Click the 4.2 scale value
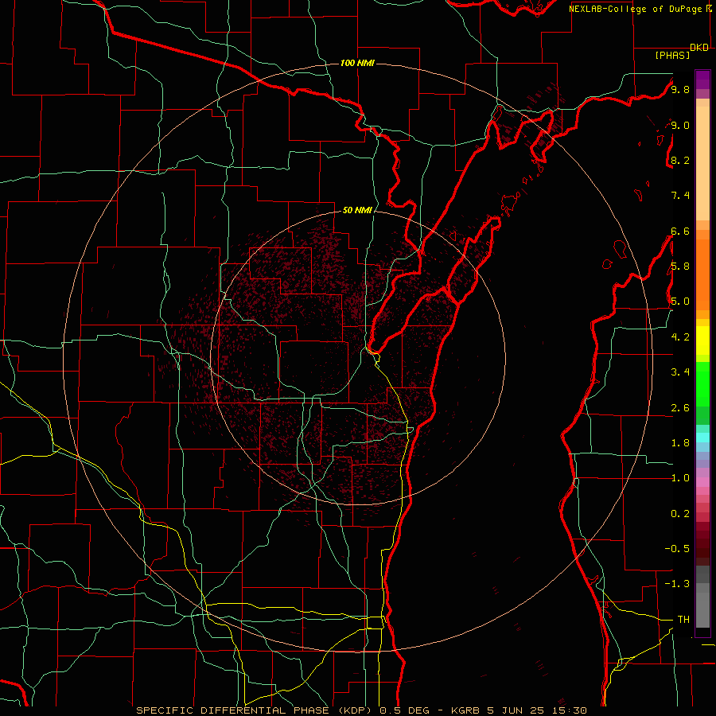Screen dimensions: 716x716 [680, 337]
